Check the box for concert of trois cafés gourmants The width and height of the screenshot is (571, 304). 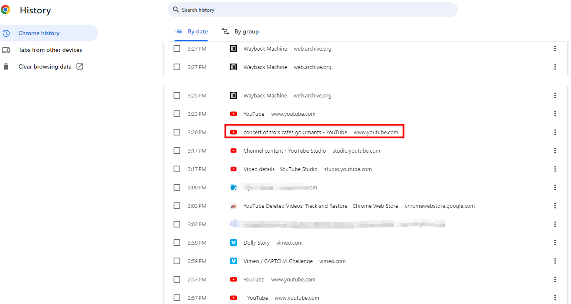(x=177, y=132)
